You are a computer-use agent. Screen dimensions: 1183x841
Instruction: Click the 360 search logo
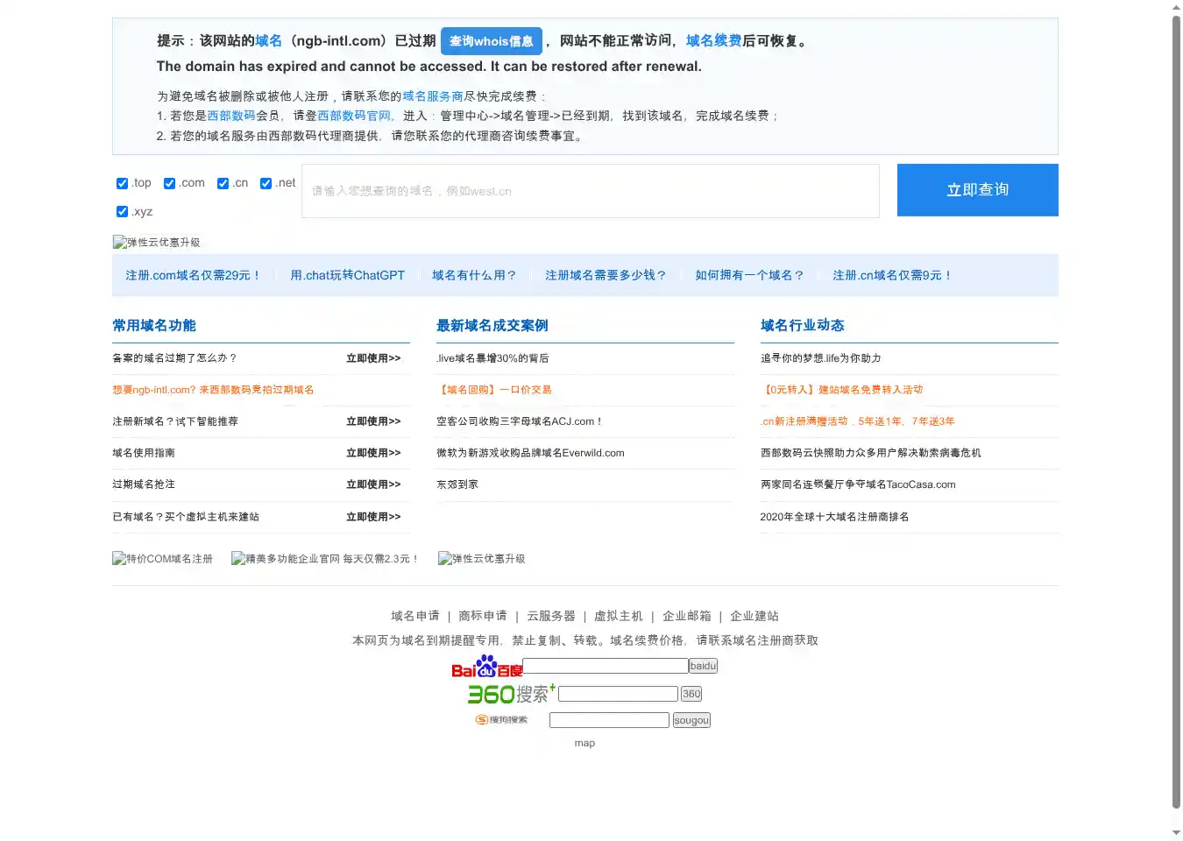click(512, 694)
